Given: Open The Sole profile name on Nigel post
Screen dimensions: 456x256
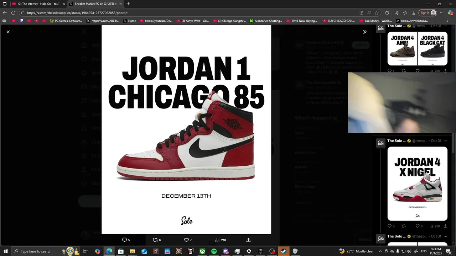Looking at the screenshot, I should tap(397, 141).
